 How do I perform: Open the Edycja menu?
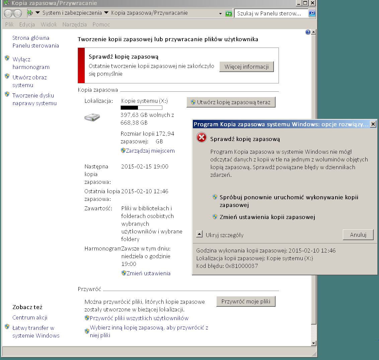click(27, 24)
